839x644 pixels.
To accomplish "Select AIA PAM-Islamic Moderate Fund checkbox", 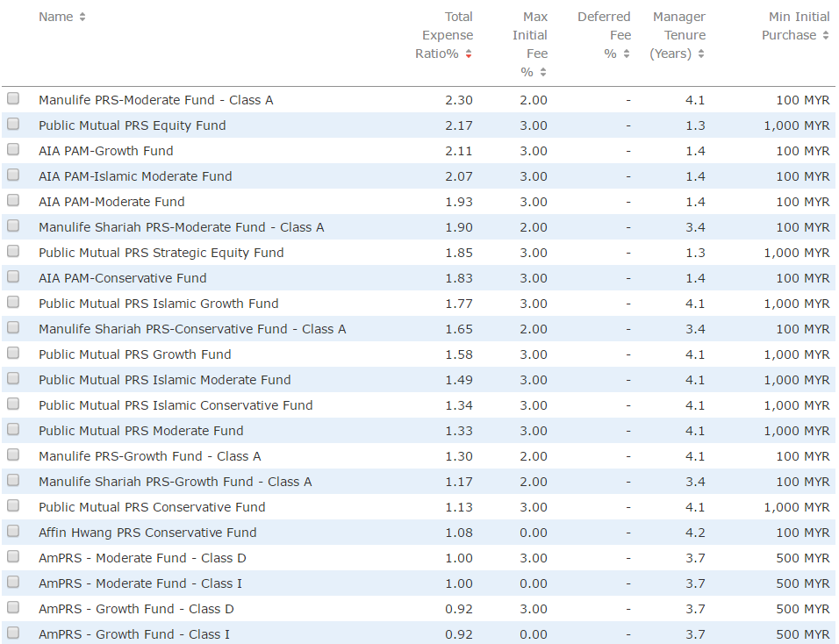I will point(13,175).
